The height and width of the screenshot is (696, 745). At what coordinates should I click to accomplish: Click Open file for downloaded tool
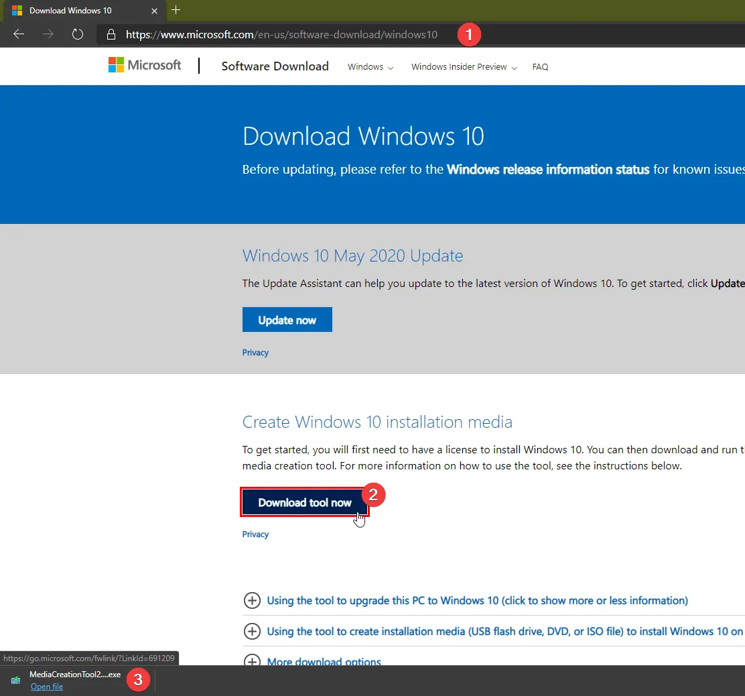(47, 687)
